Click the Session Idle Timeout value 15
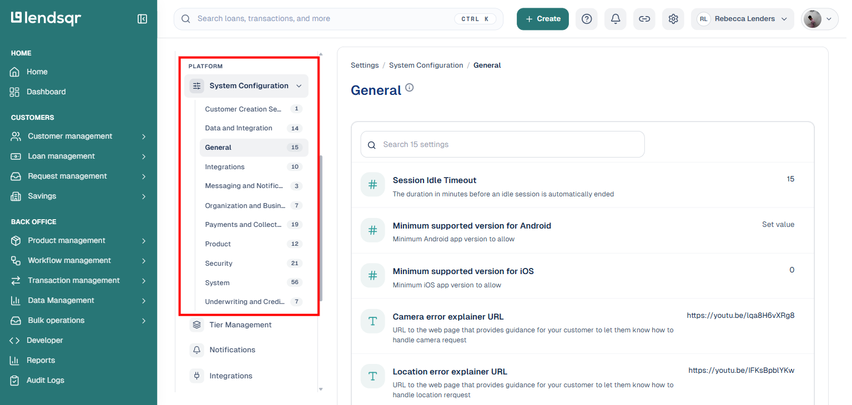This screenshot has width=852, height=405. pyautogui.click(x=790, y=179)
